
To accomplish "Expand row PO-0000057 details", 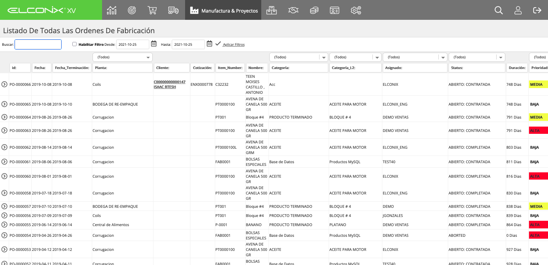I will (x=5, y=206).
